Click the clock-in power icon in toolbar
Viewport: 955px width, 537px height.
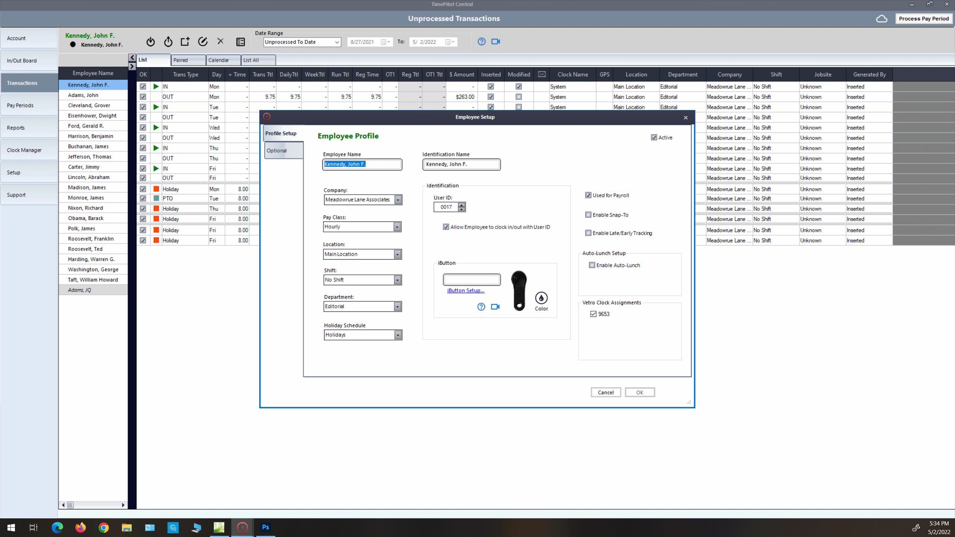pyautogui.click(x=150, y=42)
